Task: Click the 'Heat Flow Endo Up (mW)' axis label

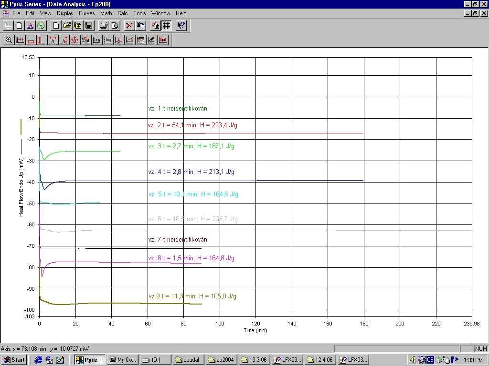Action: click(21, 187)
